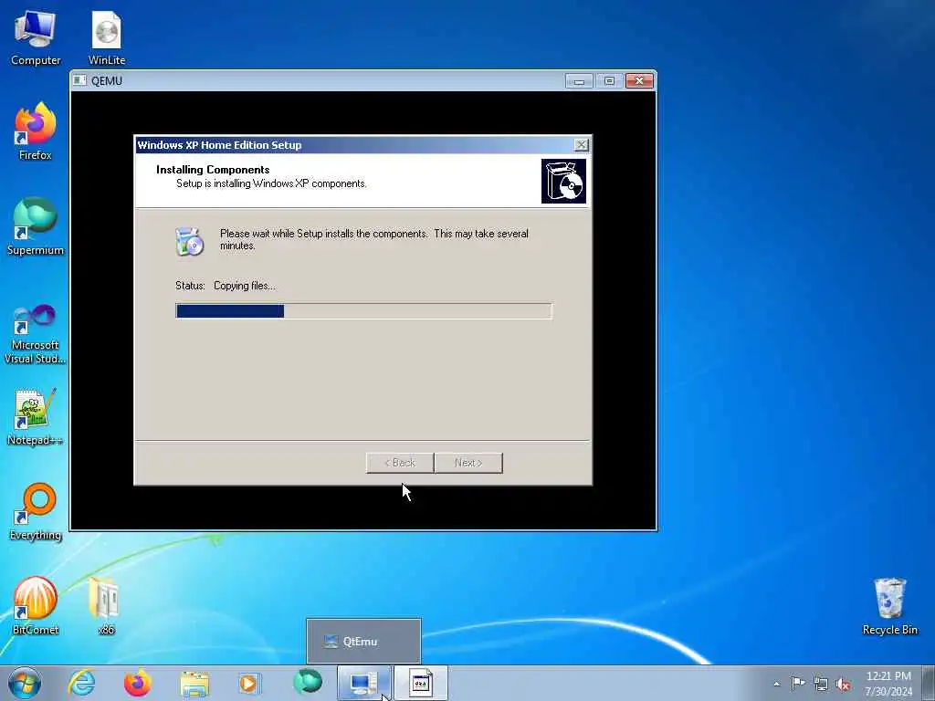Click the QEMU title bar icon
Image resolution: width=935 pixels, height=701 pixels.
pyautogui.click(x=79, y=80)
